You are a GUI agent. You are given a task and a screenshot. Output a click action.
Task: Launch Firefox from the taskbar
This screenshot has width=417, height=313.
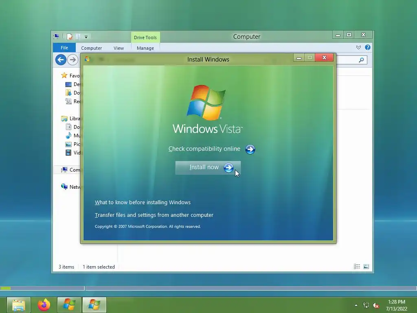(x=44, y=305)
